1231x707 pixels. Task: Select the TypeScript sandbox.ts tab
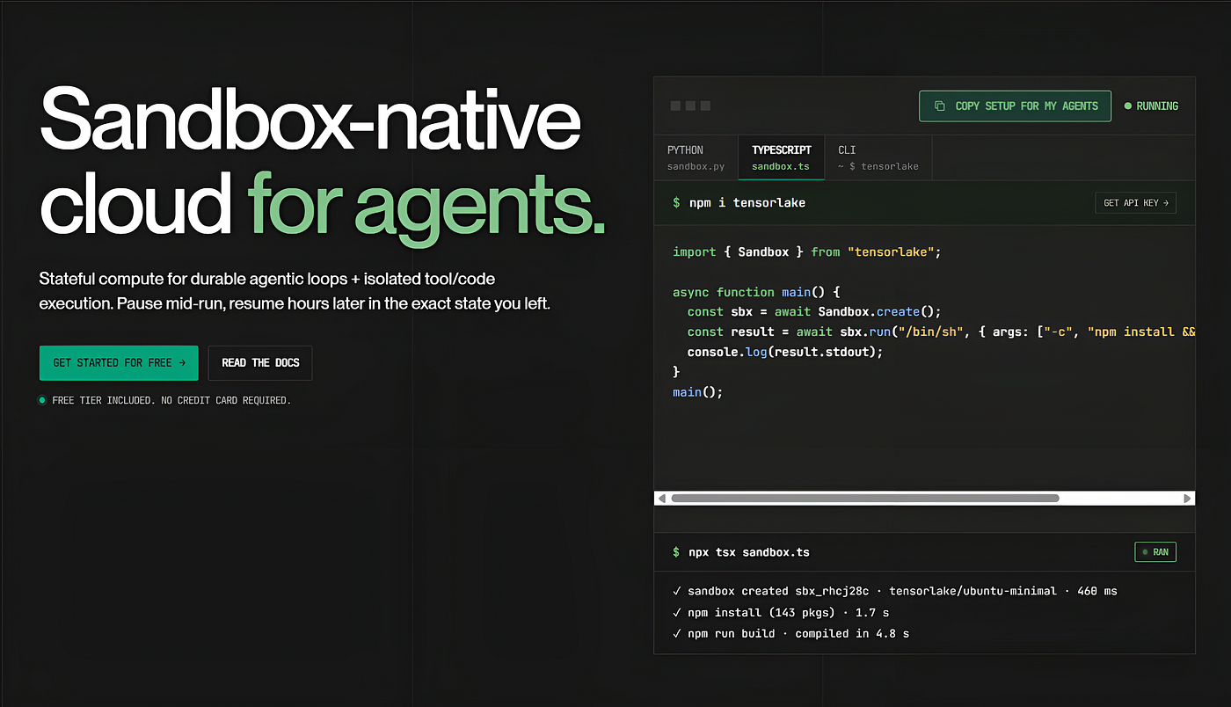click(x=781, y=157)
